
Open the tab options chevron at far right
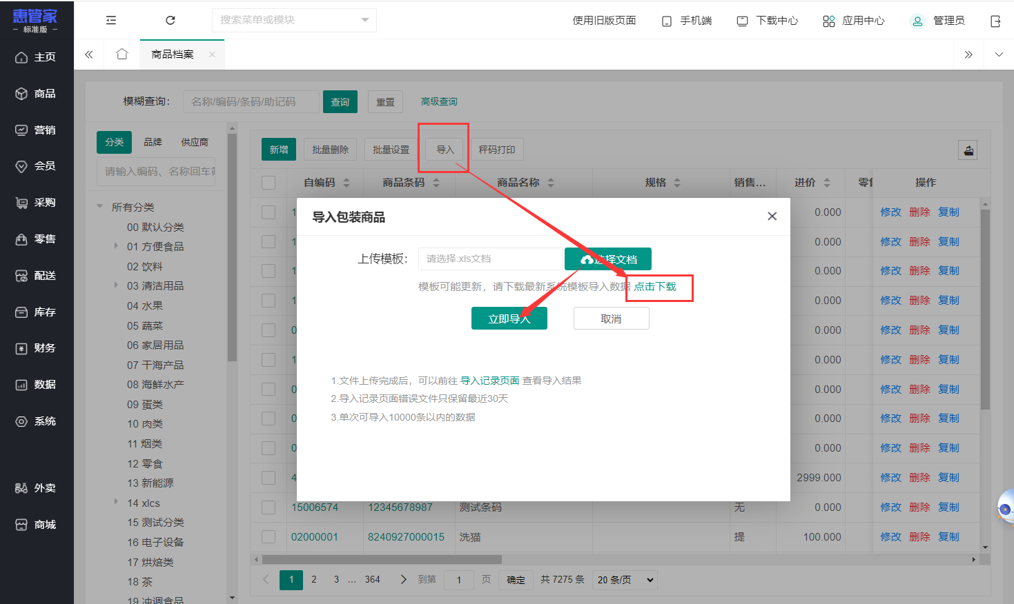click(999, 54)
